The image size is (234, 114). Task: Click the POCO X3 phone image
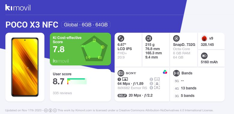point(25,67)
